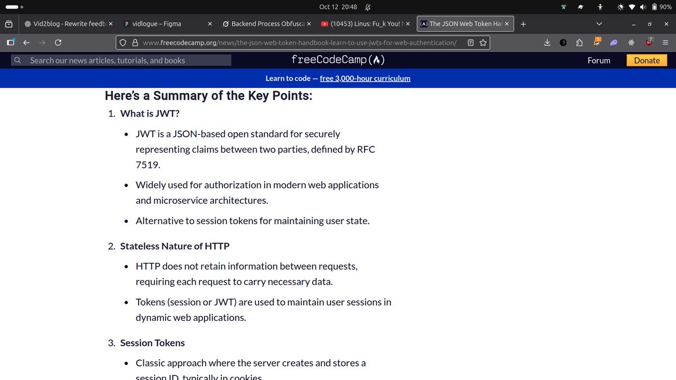Toggle reader view in the address bar

(x=471, y=42)
